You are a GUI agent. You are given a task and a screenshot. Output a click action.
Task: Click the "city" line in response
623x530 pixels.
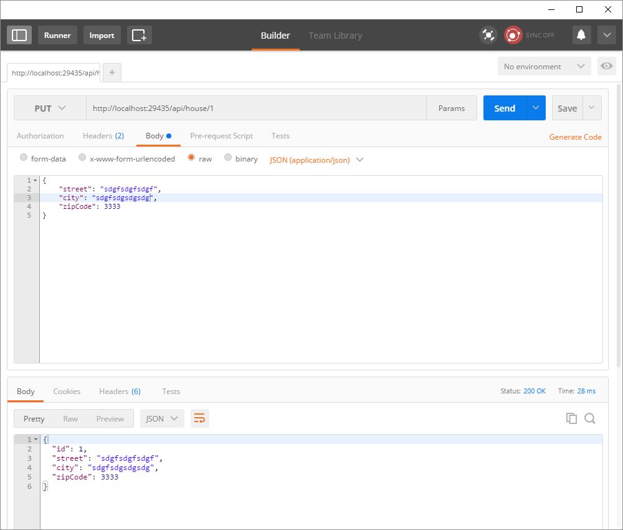[105, 468]
